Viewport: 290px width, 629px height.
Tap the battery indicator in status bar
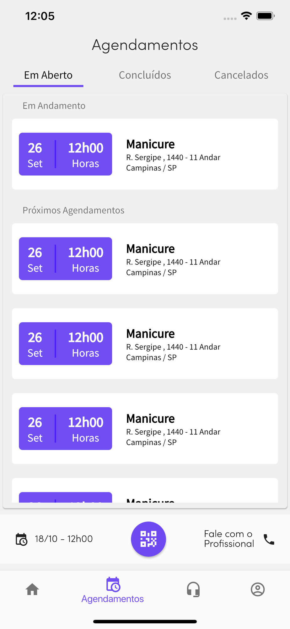pos(266,16)
